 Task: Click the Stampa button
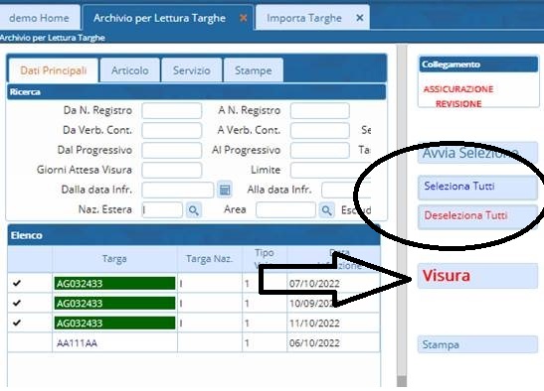point(477,344)
